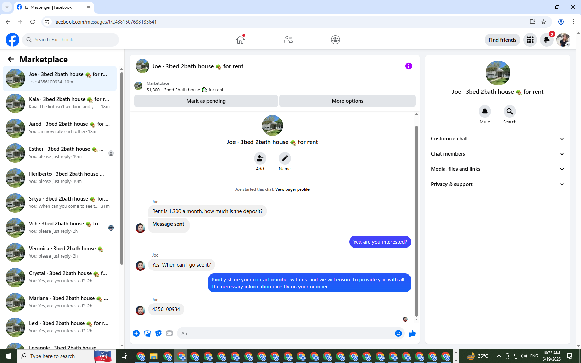Open the Notifications bell
The image size is (581, 363).
coord(547,40)
